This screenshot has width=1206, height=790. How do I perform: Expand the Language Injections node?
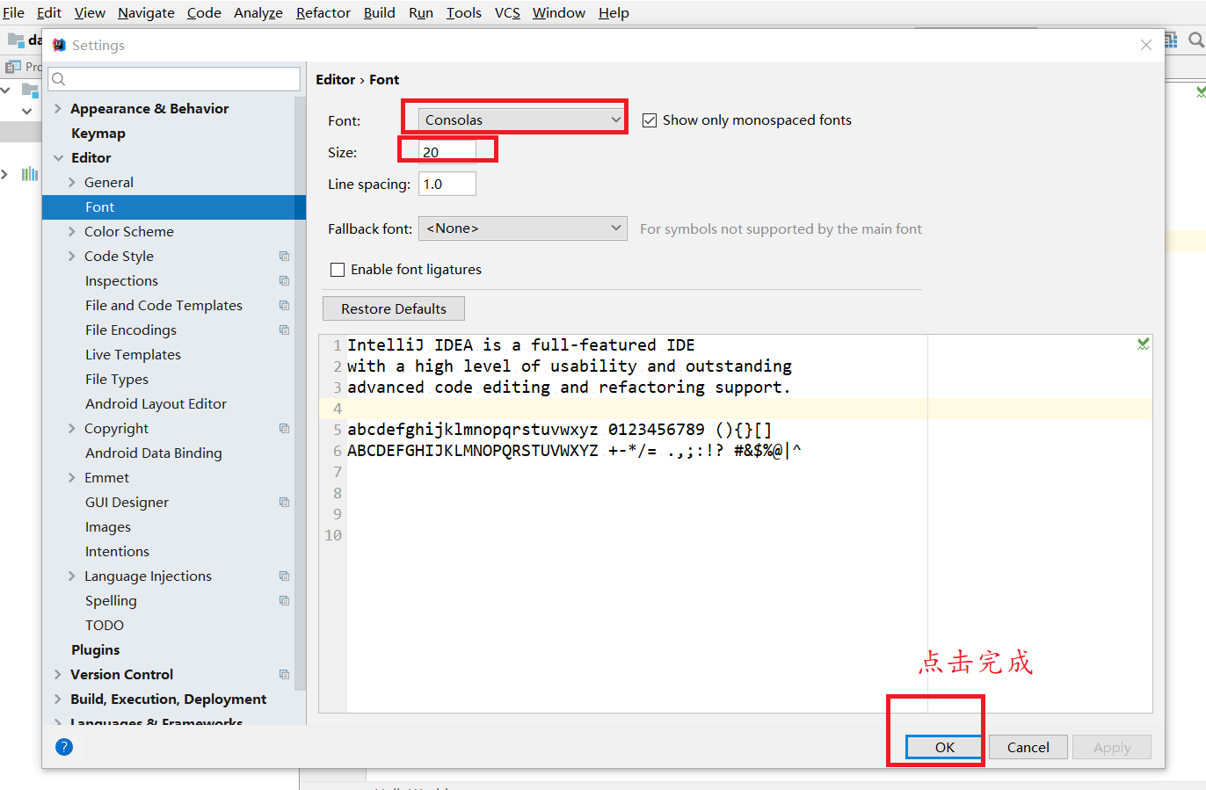click(x=72, y=576)
